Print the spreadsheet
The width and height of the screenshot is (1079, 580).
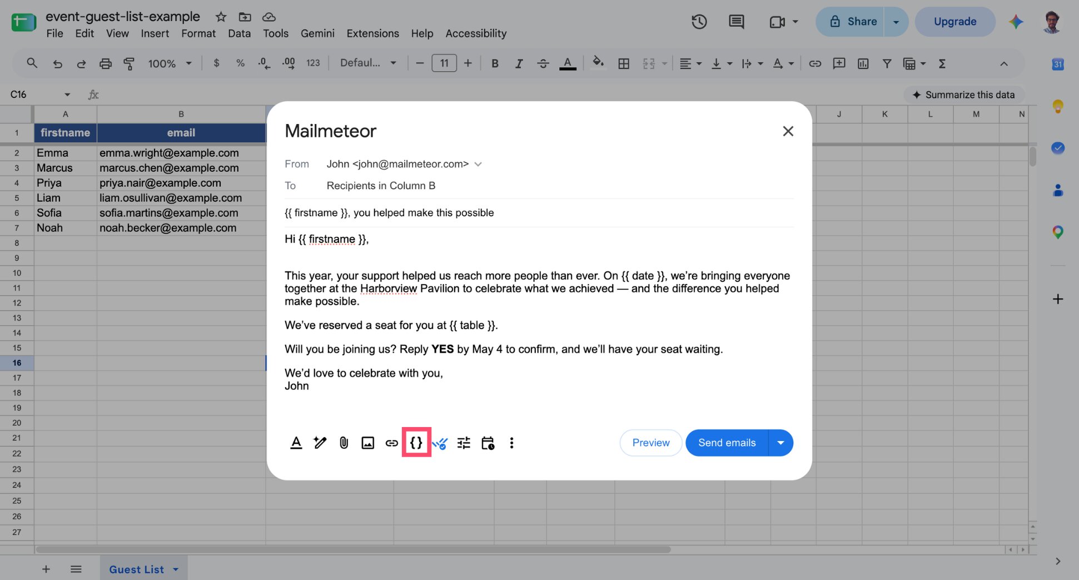click(105, 63)
